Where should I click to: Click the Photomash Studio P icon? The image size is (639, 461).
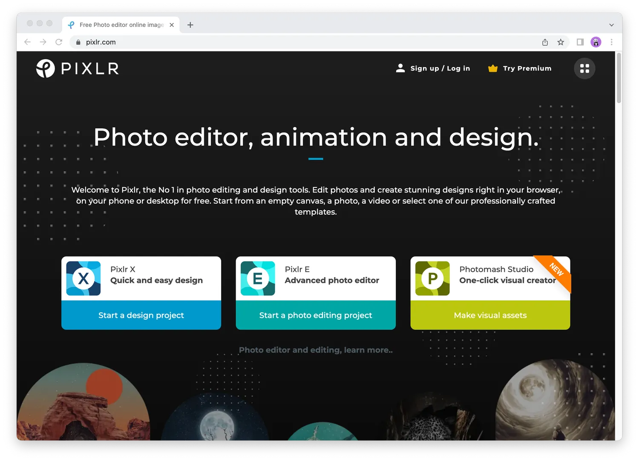(x=432, y=278)
